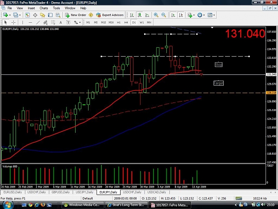Select the Stop label on chart
The width and height of the screenshot is (278, 209).
point(218,65)
